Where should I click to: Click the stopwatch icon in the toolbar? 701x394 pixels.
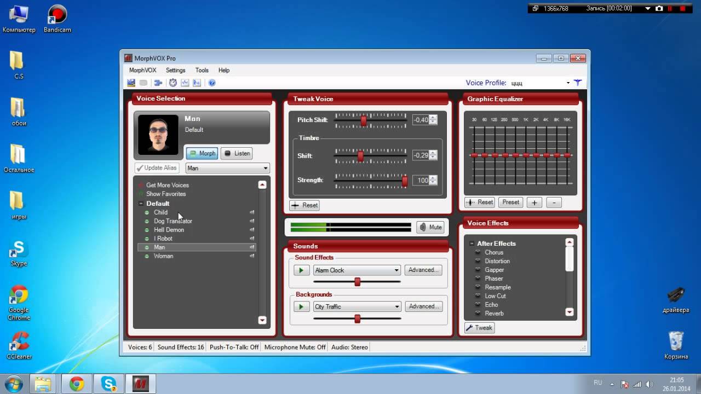pos(173,83)
